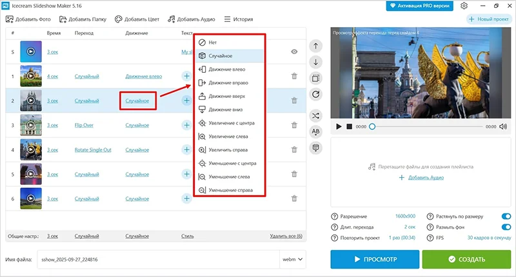This screenshot has height=277, width=516.
Task: Open the webm file format dropdown
Action: [x=292, y=260]
